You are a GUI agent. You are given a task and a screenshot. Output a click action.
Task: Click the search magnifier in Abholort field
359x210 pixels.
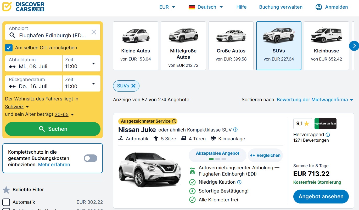click(12, 35)
